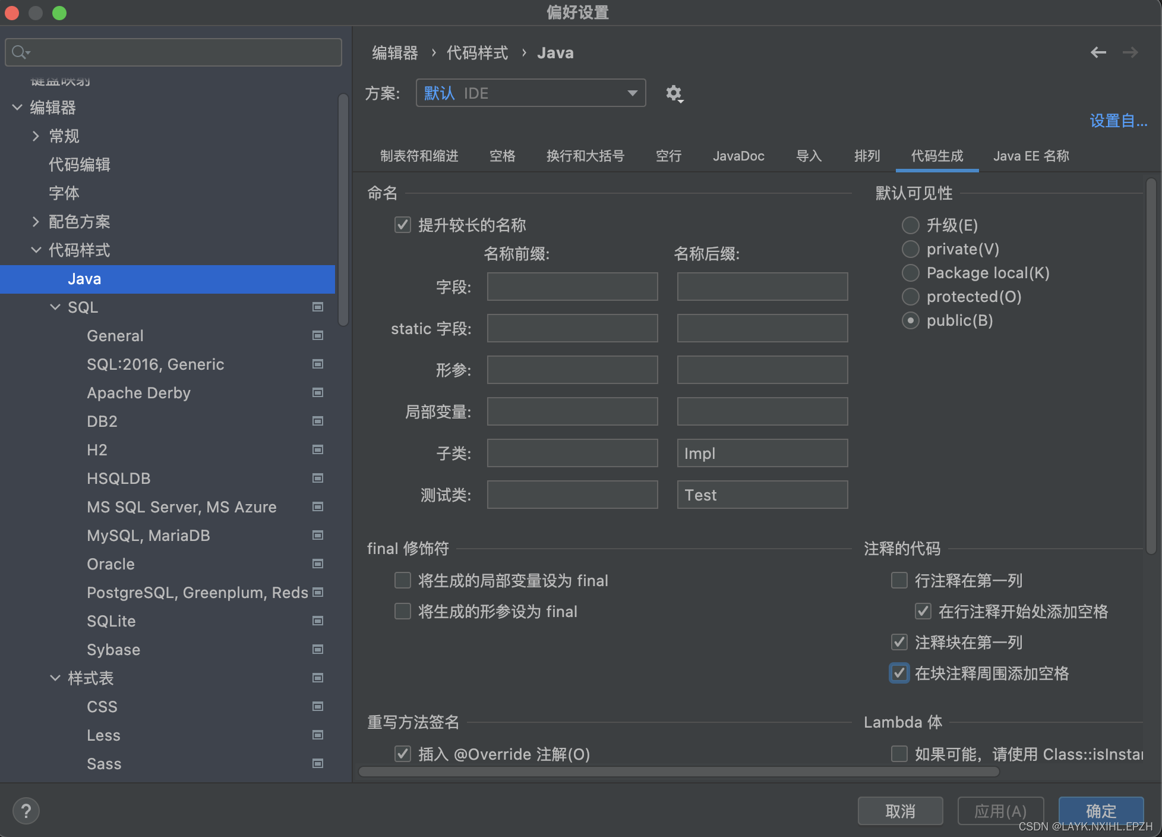Click the icon beside SQLite
Image resolution: width=1162 pixels, height=837 pixels.
click(318, 621)
